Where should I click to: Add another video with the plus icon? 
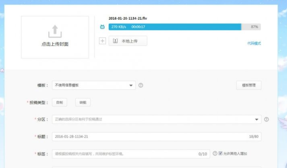tap(102, 41)
